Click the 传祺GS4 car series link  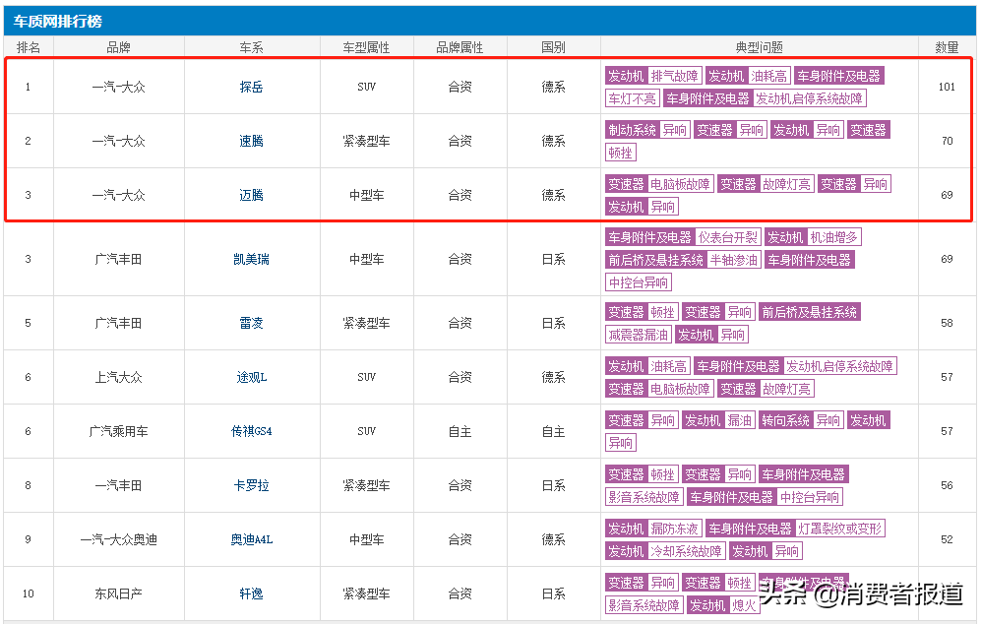(x=251, y=431)
